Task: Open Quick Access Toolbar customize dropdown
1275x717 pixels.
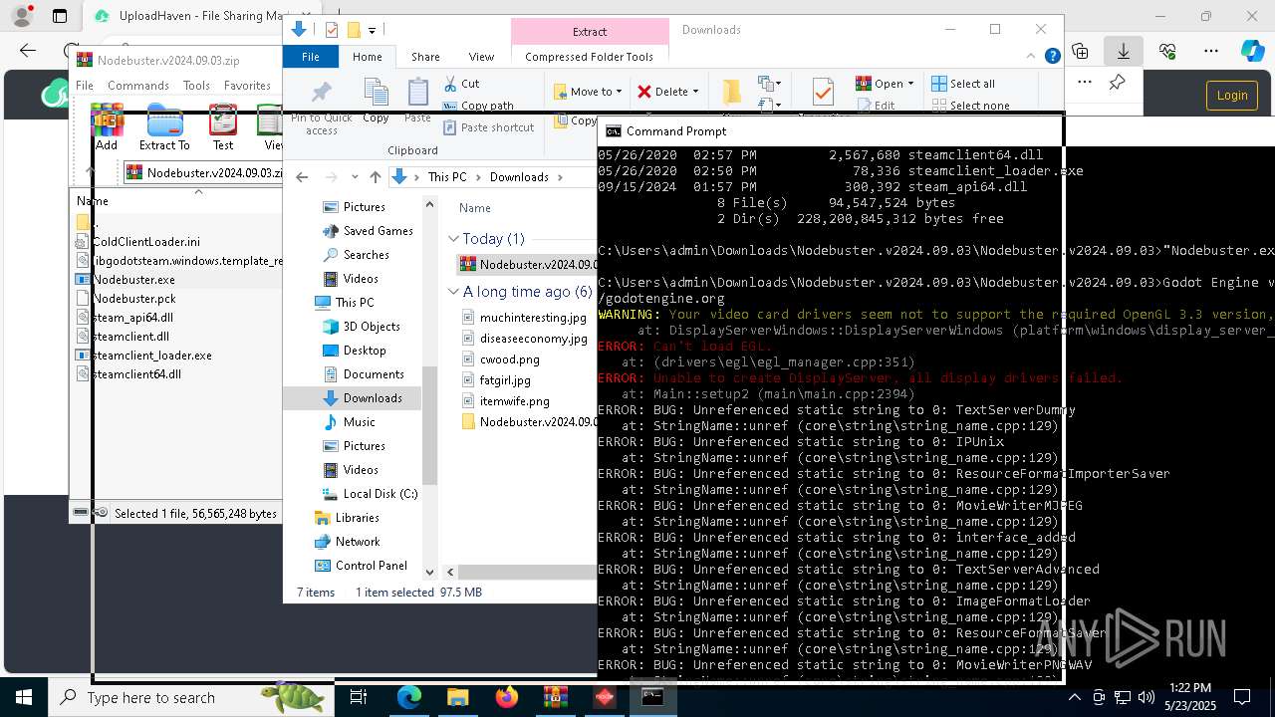Action: (372, 31)
